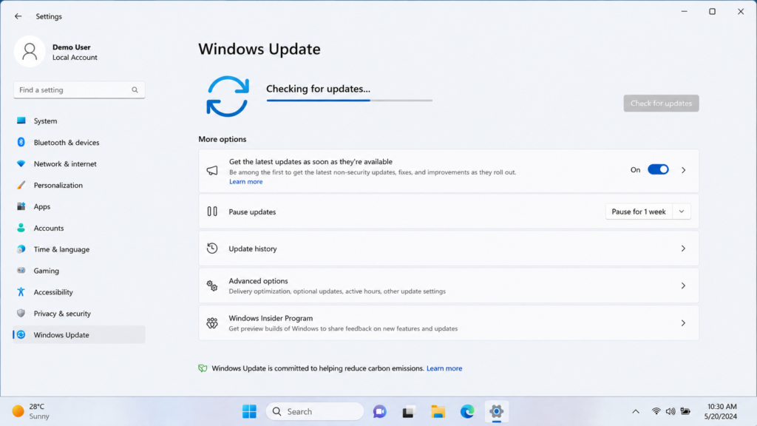Switch to Personalization settings
This screenshot has width=757, height=426.
coord(79,185)
